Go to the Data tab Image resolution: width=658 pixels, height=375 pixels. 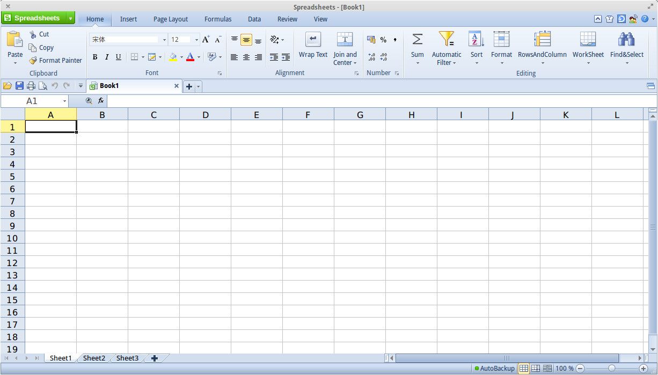[254, 19]
